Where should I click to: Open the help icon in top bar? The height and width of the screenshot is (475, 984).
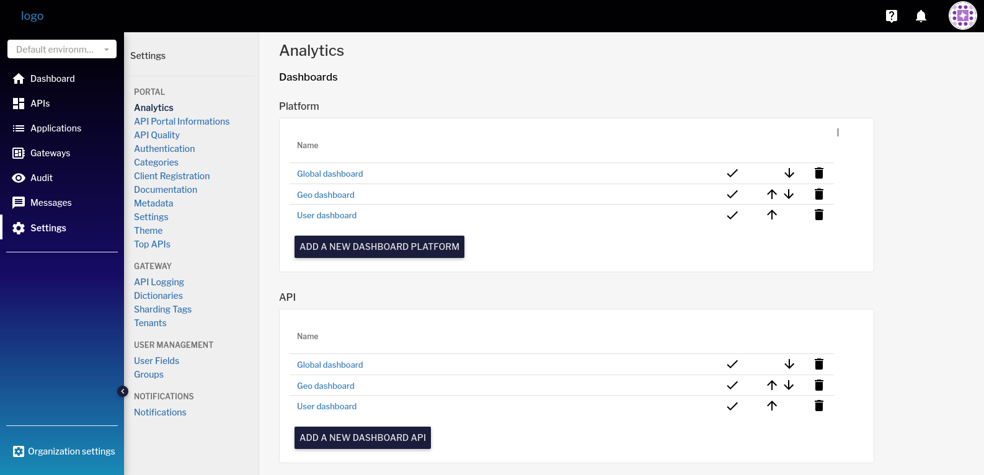[891, 16]
